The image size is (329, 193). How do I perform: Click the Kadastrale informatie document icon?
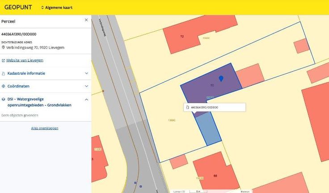pyautogui.click(x=4, y=73)
